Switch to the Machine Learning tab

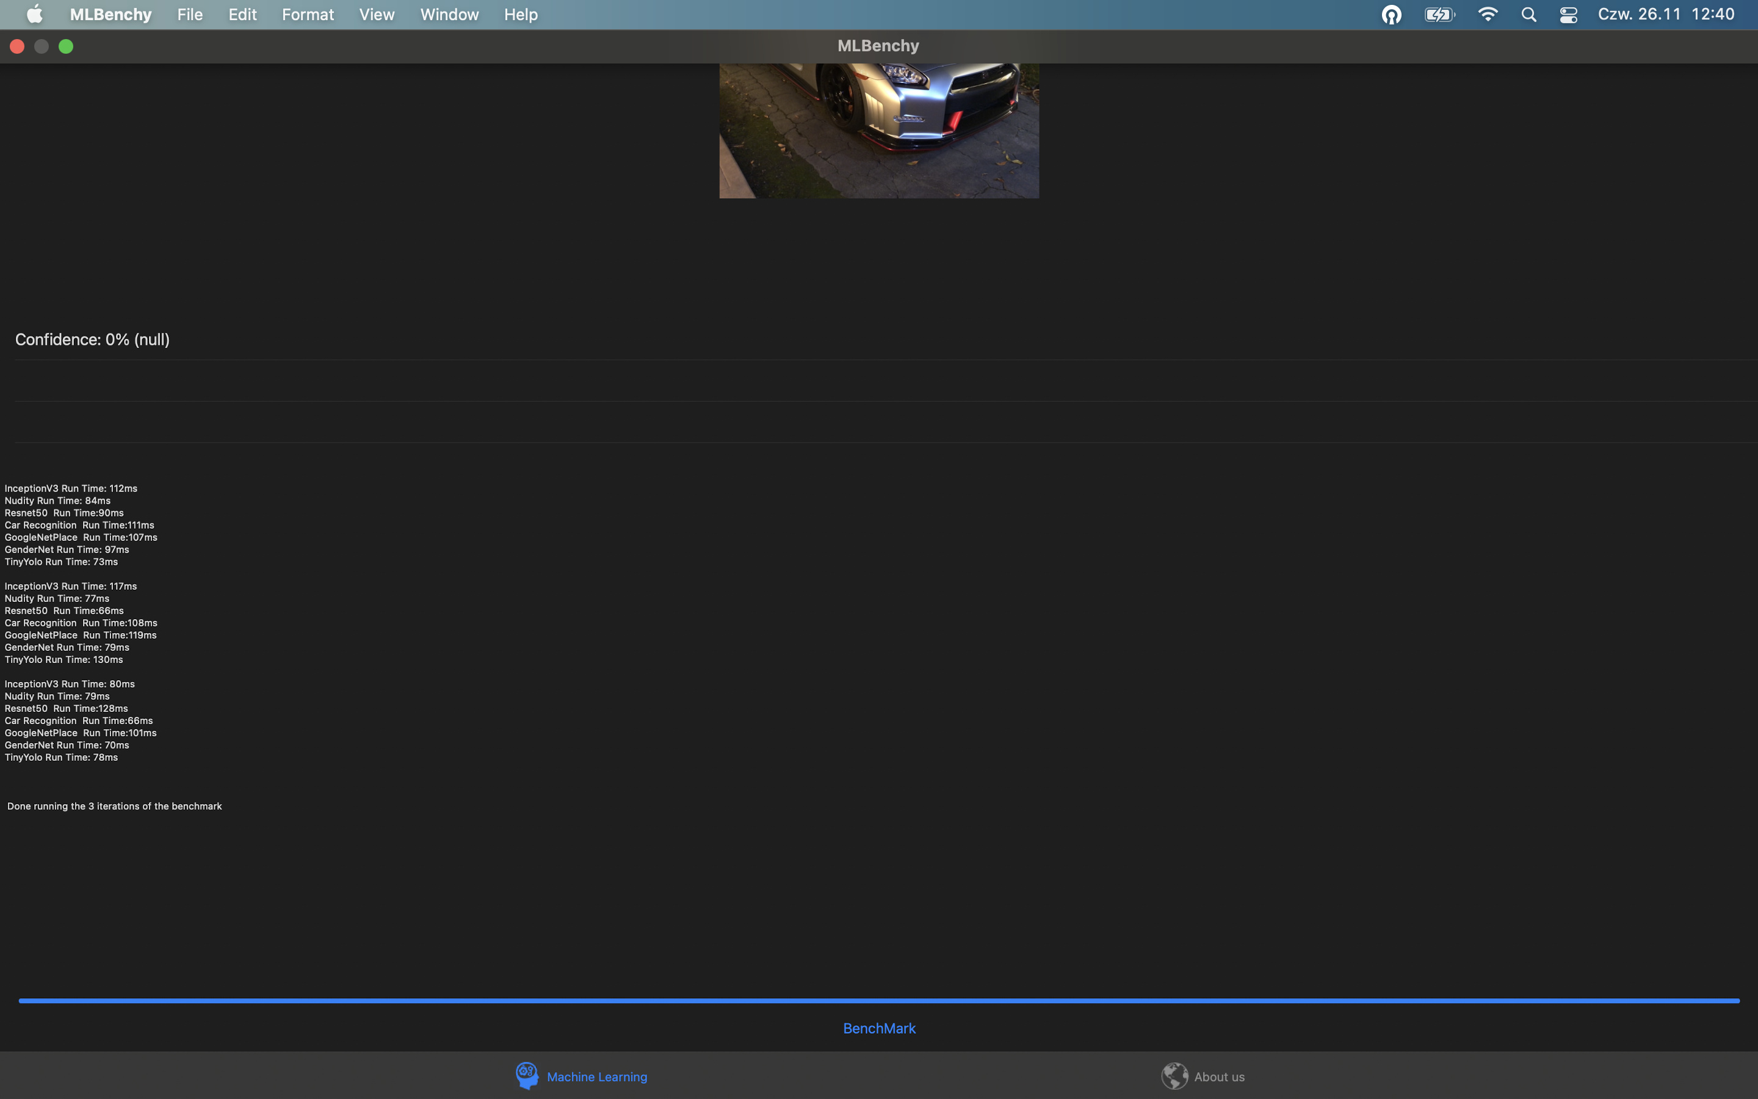pyautogui.click(x=582, y=1076)
